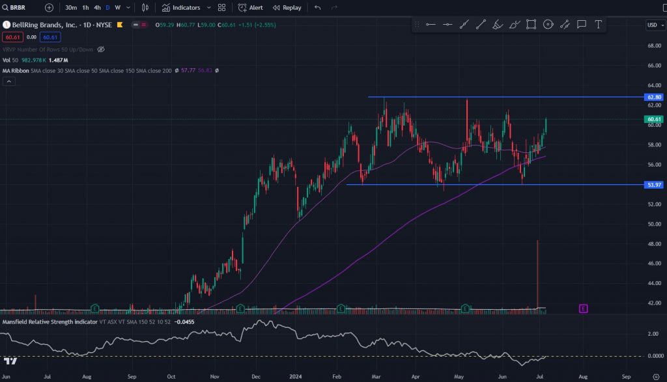Add a symbol to compare with the plus icon
The width and height of the screenshot is (667, 382).
[x=50, y=8]
